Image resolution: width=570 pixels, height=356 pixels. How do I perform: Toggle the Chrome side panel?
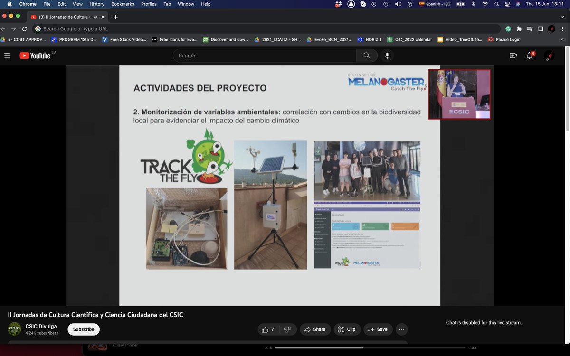click(541, 29)
